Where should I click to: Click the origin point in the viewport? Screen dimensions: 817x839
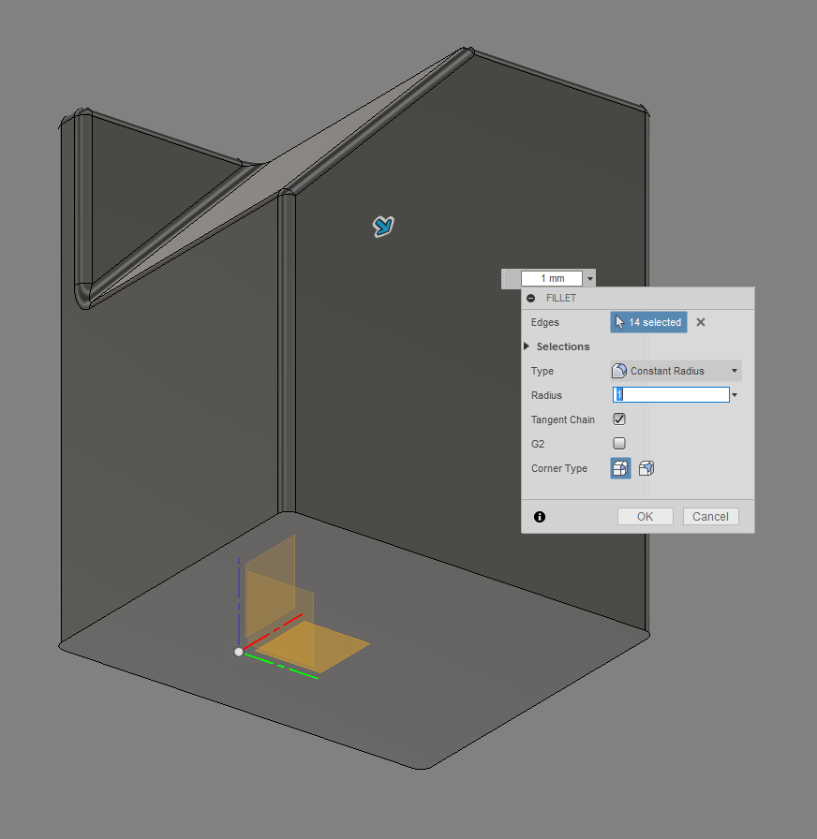click(239, 651)
